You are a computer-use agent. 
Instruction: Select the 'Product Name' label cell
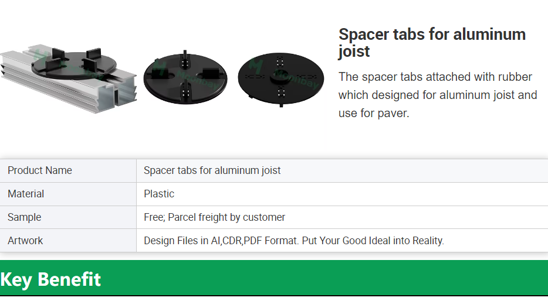pos(68,170)
